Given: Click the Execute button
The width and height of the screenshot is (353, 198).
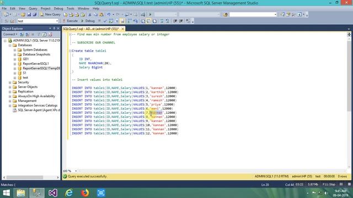Looking at the screenshot, I should [x=70, y=21].
